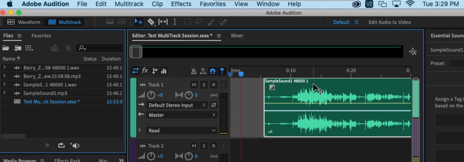Select the Slip tool in the toolbar
The height and width of the screenshot is (162, 464).
coord(163,22)
